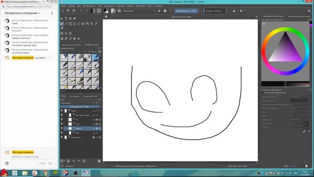
Task: Open the YouTube chat three-dot menu
Action: click(x=52, y=13)
